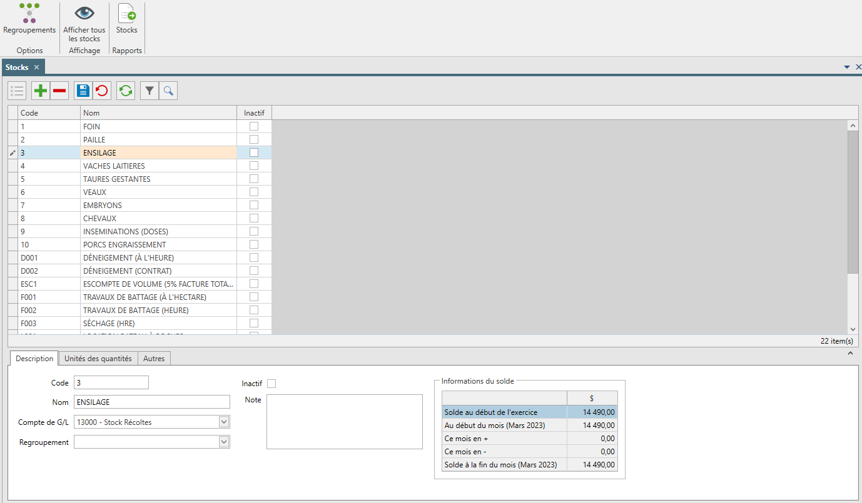Select the Solde au début de l'exercice row
Screen dimensions: 862x503
[529, 412]
